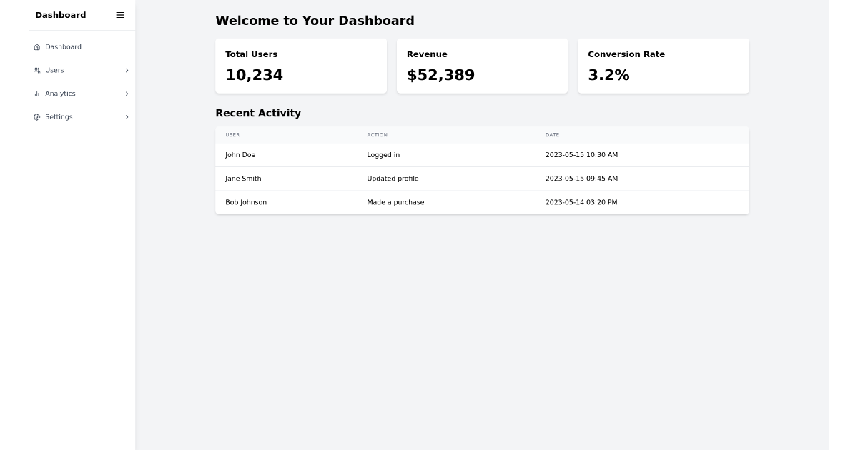Expand the Settings submenu chevron
The width and height of the screenshot is (858, 450).
(x=127, y=116)
